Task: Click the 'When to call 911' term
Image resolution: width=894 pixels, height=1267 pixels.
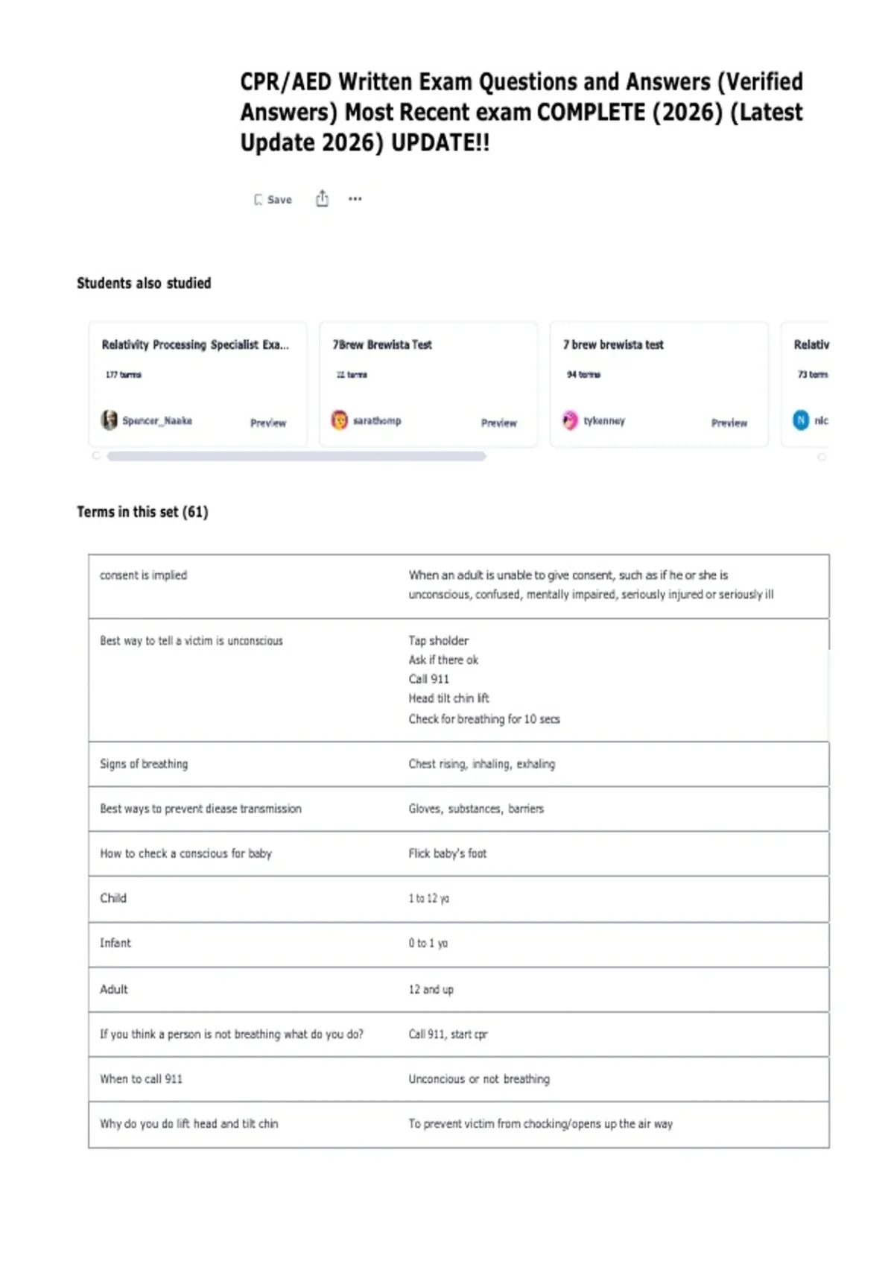Action: 141,1079
